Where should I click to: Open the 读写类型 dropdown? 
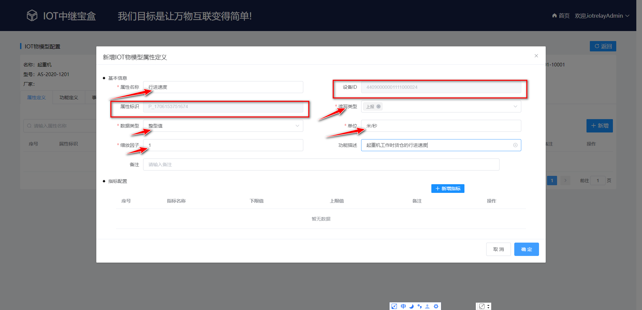(x=515, y=106)
